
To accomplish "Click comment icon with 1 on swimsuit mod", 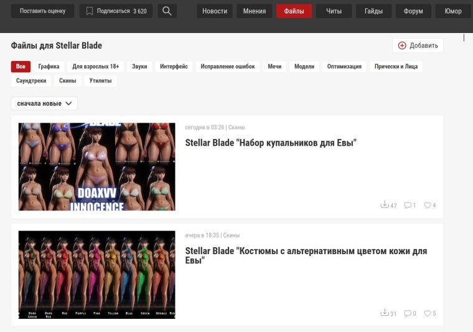I will pyautogui.click(x=408, y=206).
